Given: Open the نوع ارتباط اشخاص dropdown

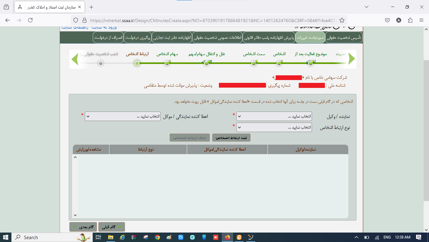Looking at the screenshot, I should (274, 127).
